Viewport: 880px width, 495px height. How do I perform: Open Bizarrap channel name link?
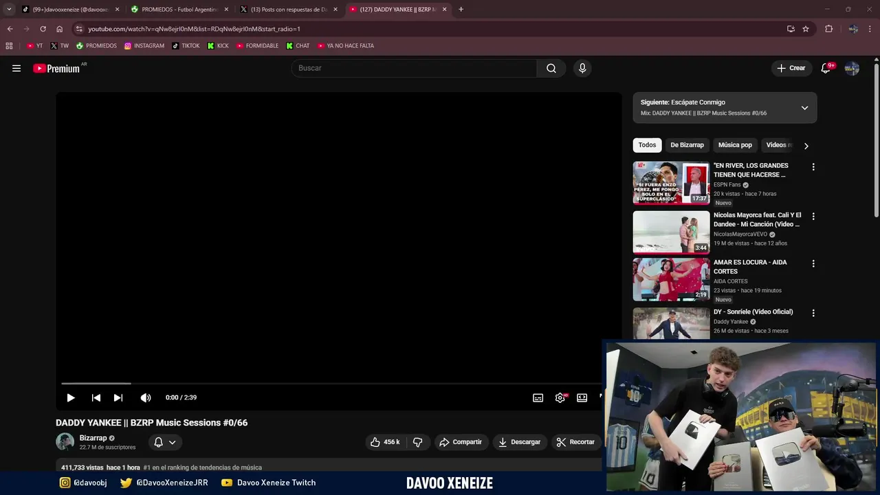[x=93, y=438]
